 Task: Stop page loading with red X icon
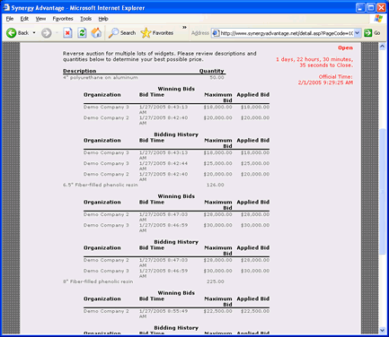67,33
